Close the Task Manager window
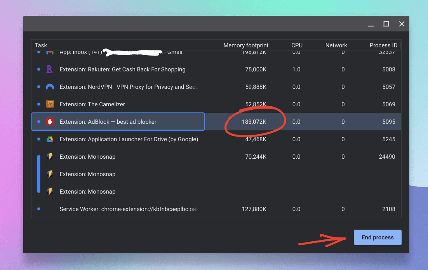The image size is (428, 270). point(402,24)
